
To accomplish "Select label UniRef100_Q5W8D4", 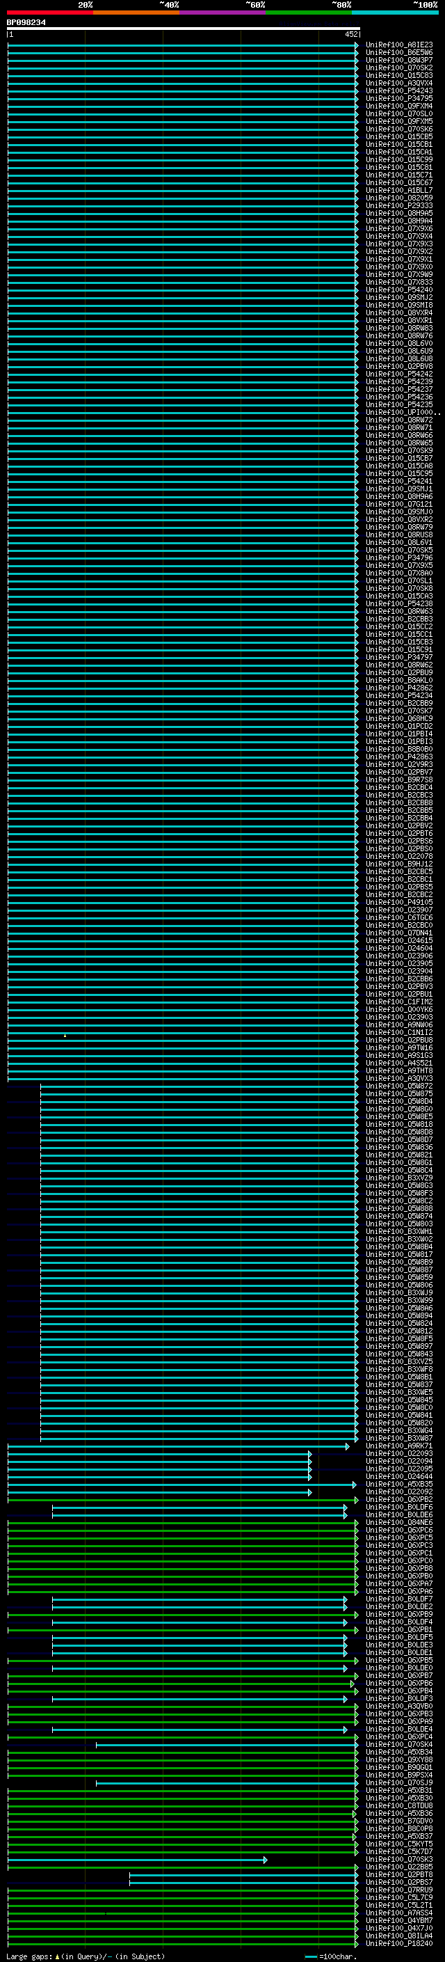I will [399, 1101].
